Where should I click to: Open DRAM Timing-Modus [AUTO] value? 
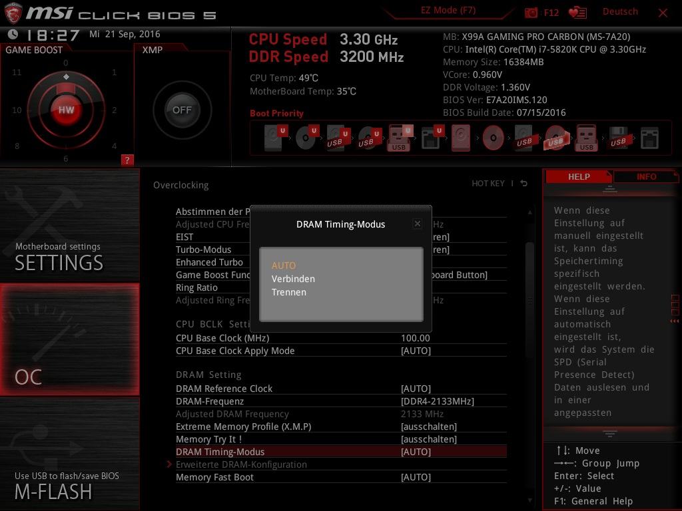click(416, 452)
